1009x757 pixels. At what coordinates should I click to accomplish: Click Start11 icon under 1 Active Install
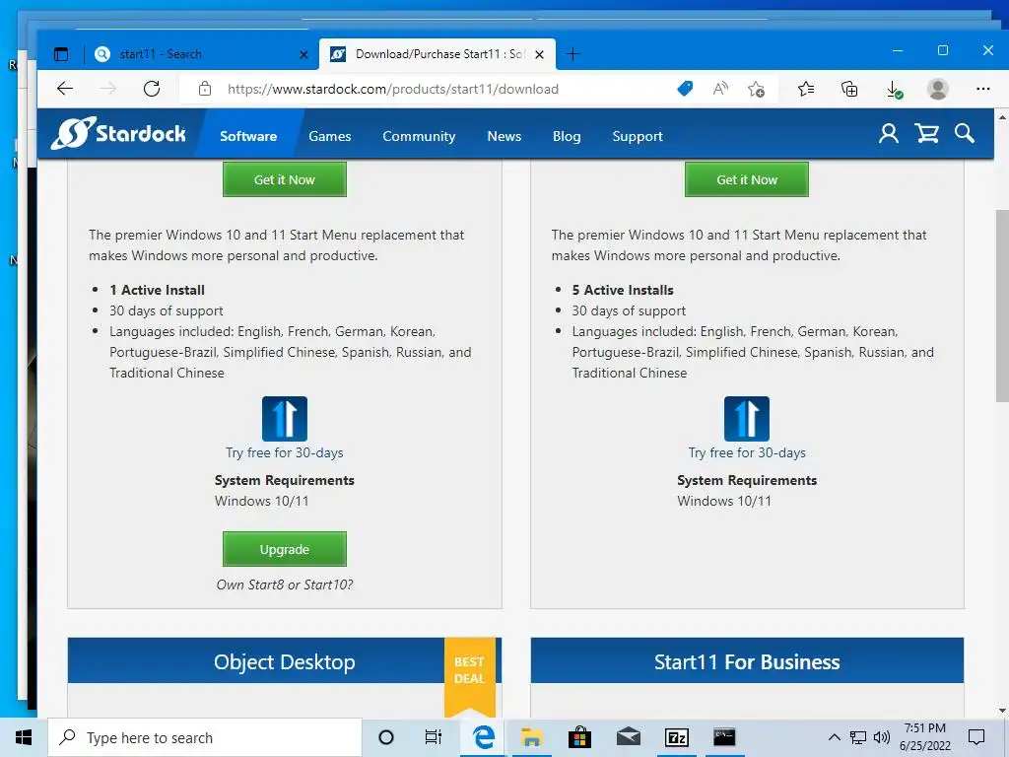(285, 418)
